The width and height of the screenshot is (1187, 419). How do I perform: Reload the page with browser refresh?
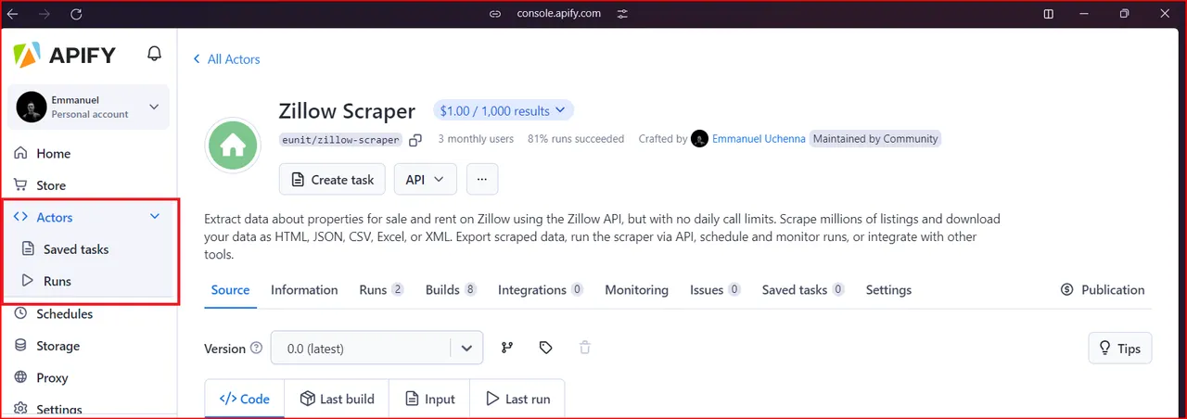click(77, 14)
